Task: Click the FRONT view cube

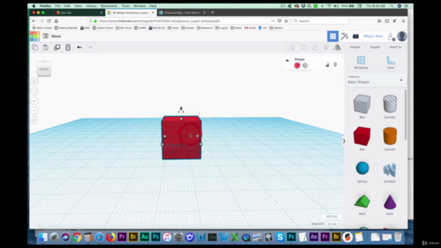Action: pos(44,69)
